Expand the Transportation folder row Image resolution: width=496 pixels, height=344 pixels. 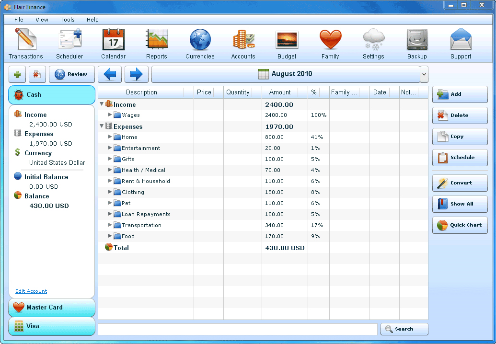pos(110,225)
